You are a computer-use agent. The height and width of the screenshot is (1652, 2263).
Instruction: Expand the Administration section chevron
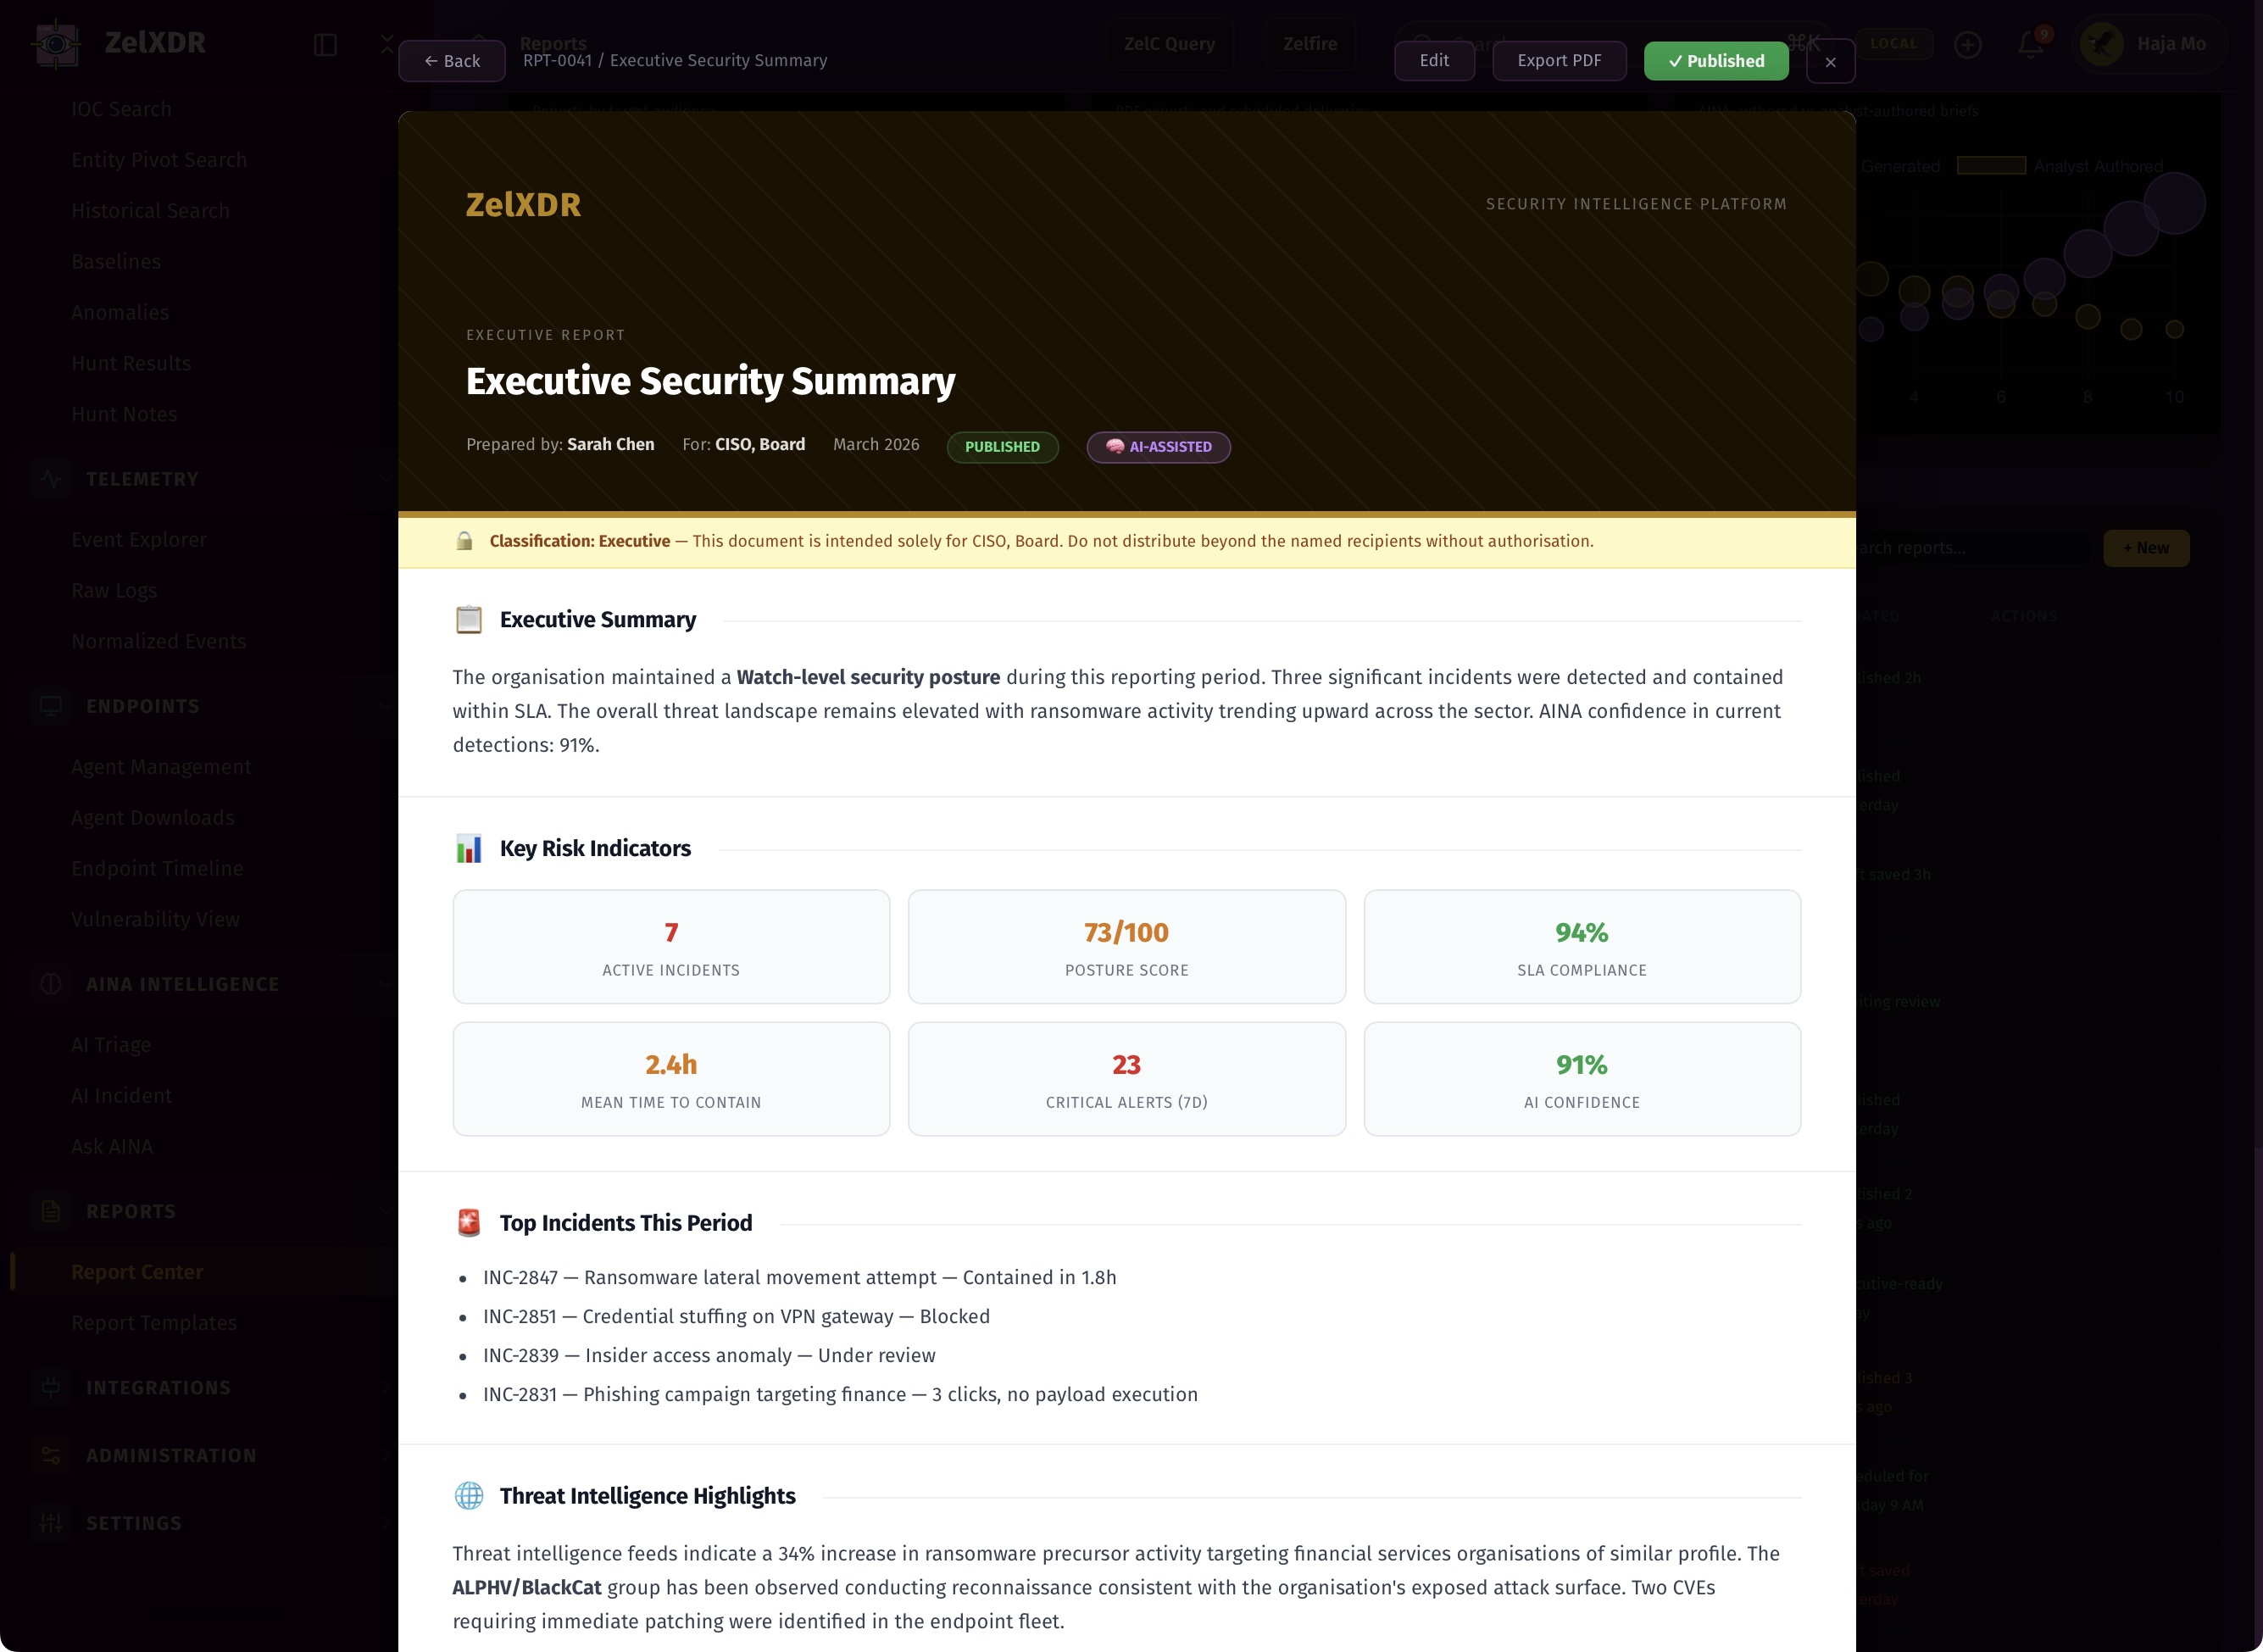tap(386, 1455)
